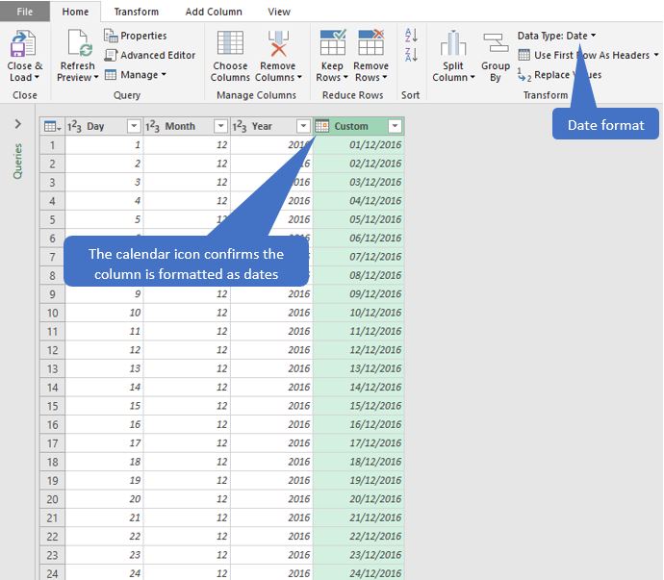Click cell 10/12/2016 in Custom column

[359, 313]
